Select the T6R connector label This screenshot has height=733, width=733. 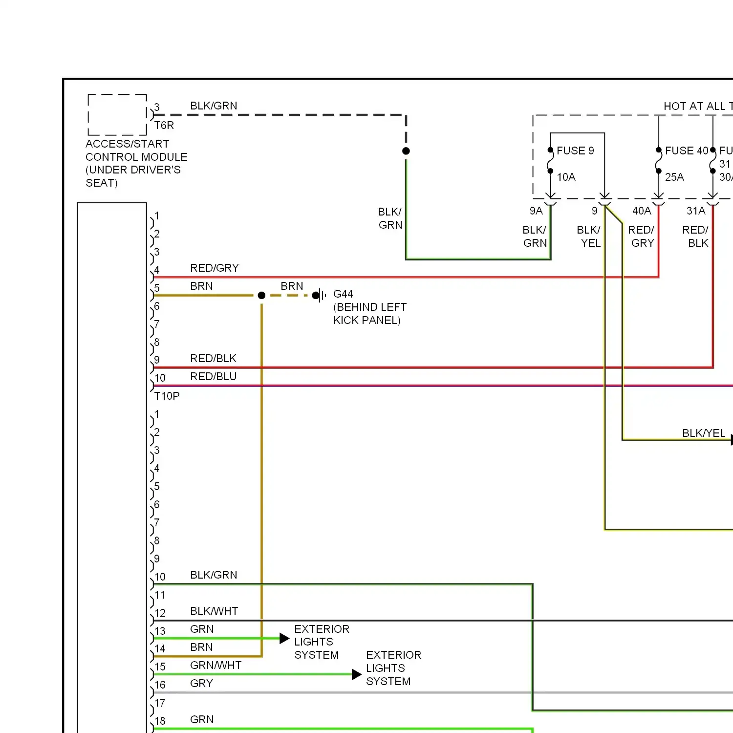tap(164, 126)
